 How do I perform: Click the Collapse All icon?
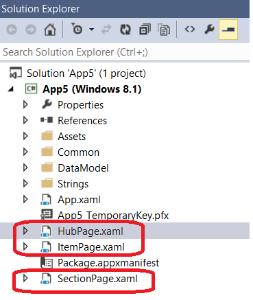pyautogui.click(x=145, y=30)
